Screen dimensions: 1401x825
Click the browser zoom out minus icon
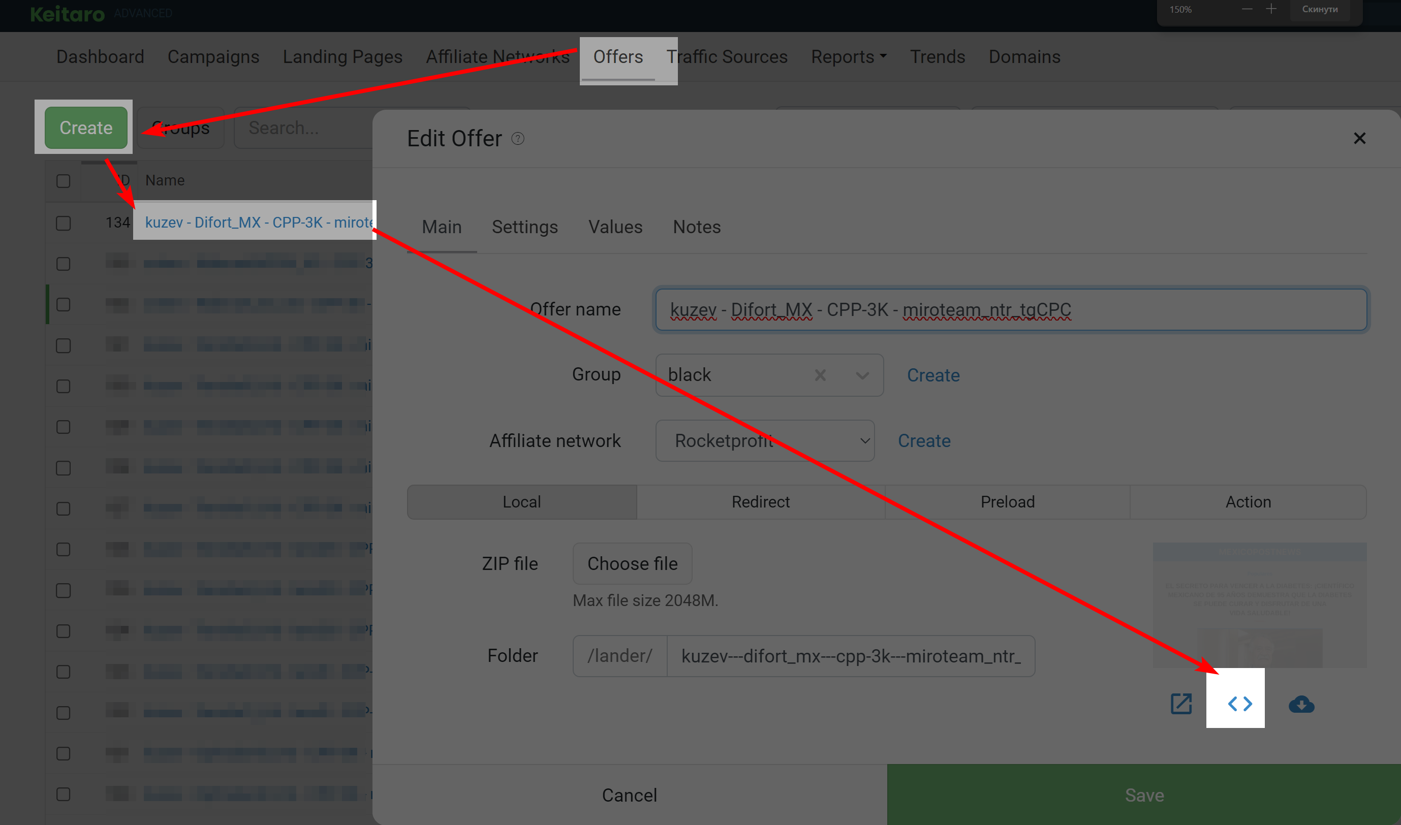(1247, 9)
